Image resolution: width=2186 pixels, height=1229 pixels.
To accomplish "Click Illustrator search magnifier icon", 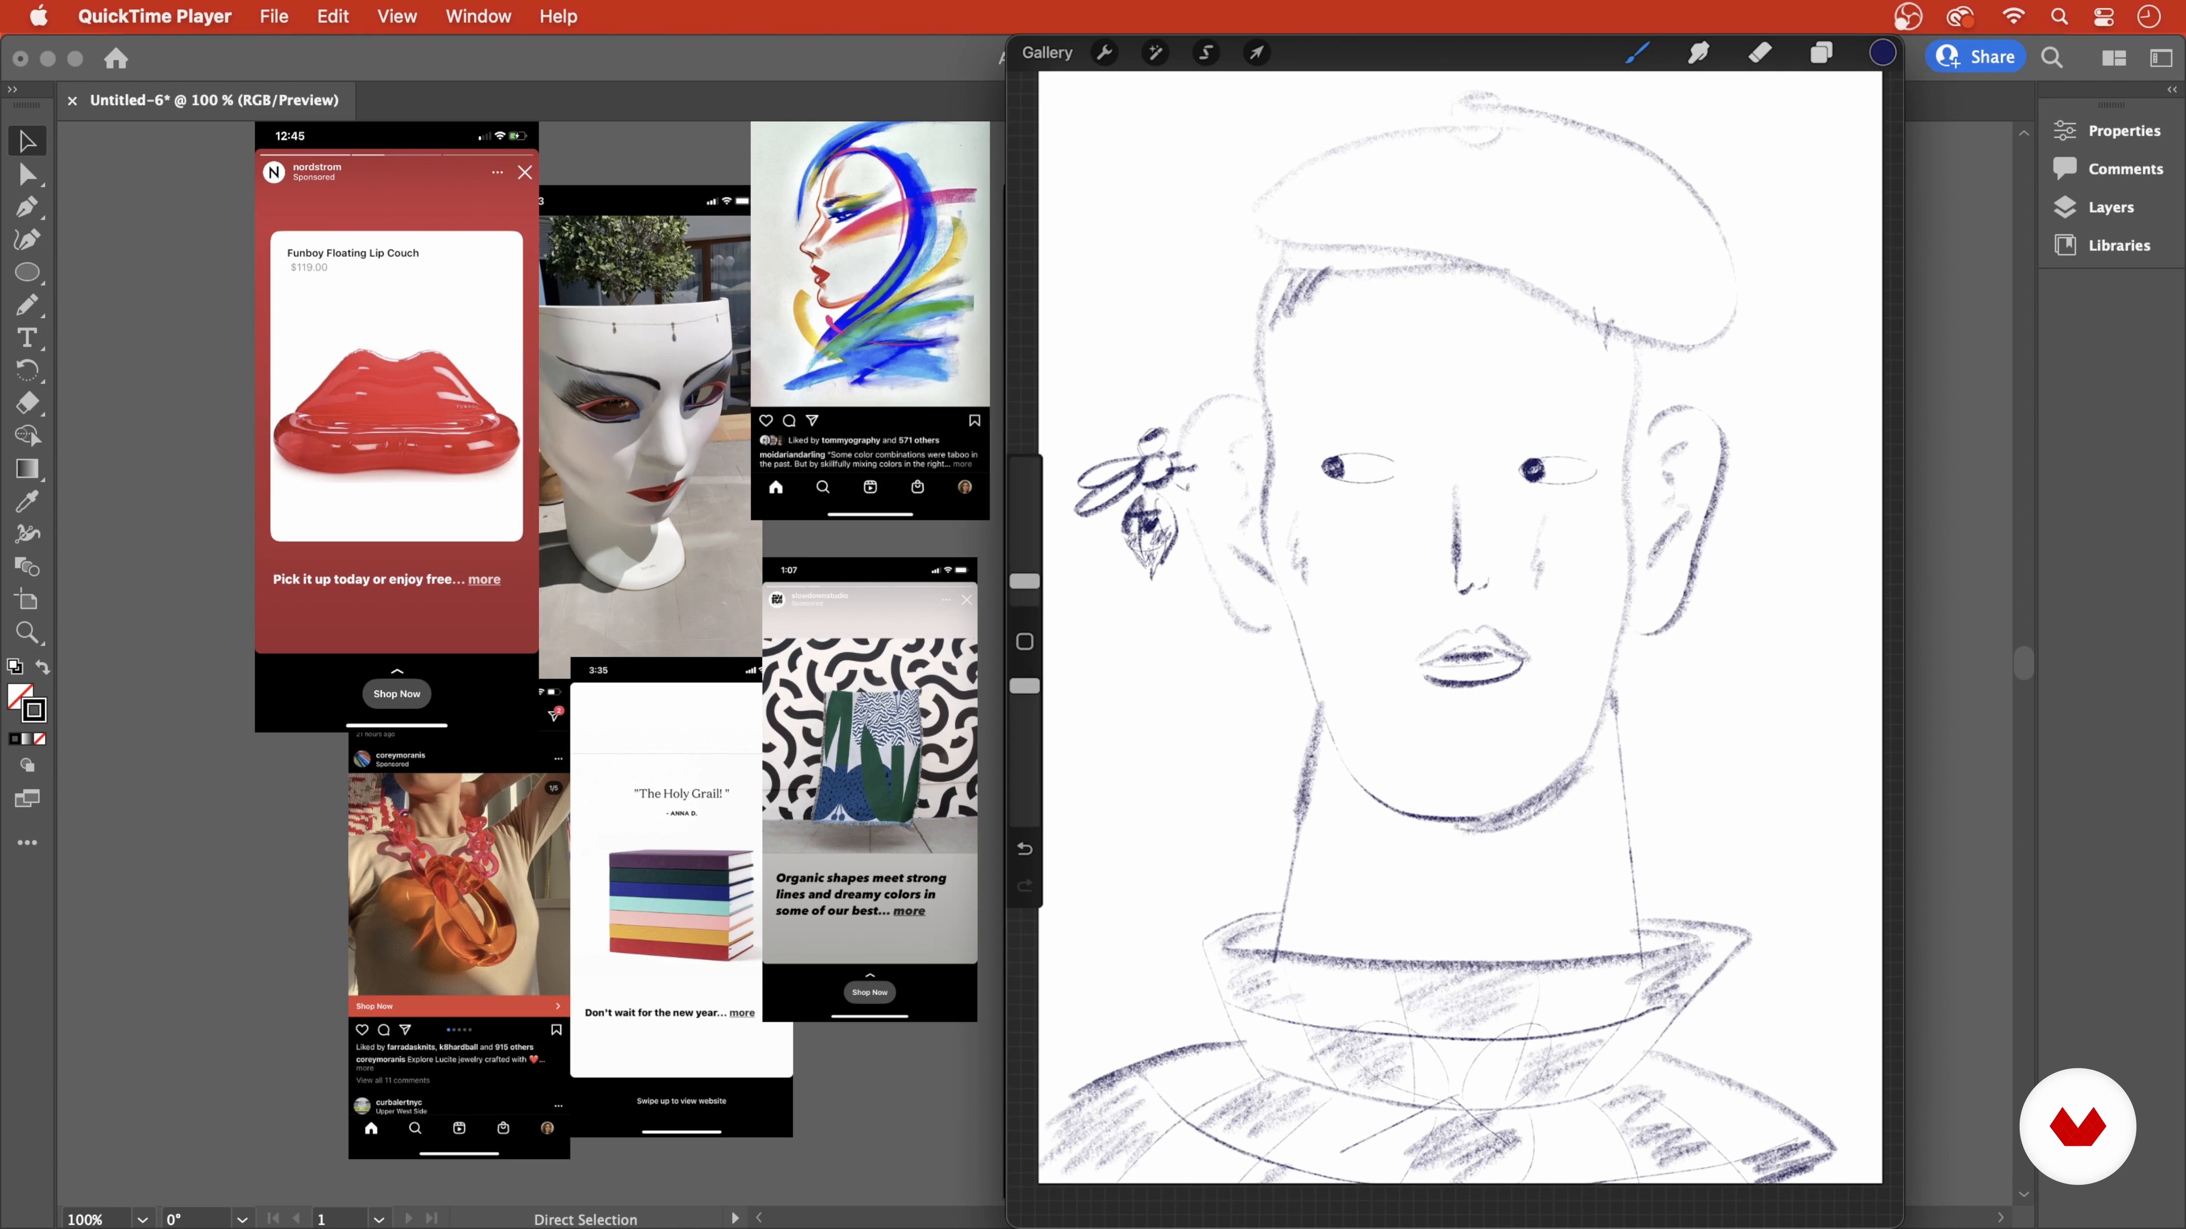I will 2052,57.
